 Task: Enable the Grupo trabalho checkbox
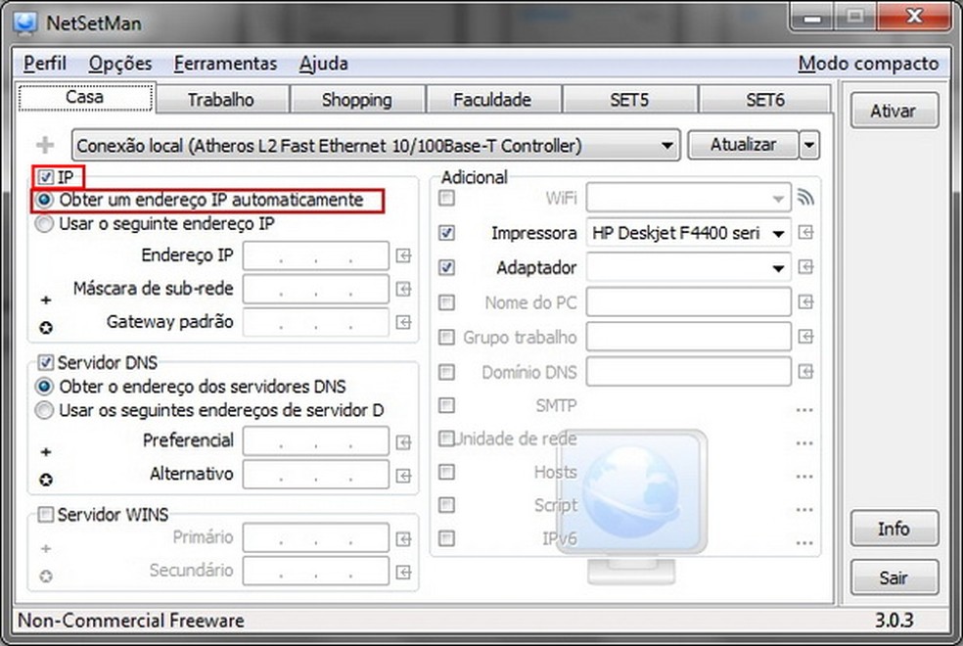(x=447, y=337)
